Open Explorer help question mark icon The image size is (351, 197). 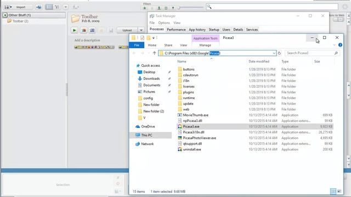(340, 45)
